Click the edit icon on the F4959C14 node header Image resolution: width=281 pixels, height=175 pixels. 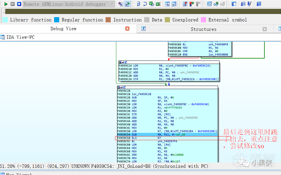click(x=123, y=62)
